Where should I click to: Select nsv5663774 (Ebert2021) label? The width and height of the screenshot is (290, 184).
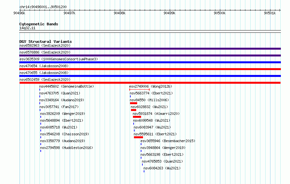tap(151, 93)
